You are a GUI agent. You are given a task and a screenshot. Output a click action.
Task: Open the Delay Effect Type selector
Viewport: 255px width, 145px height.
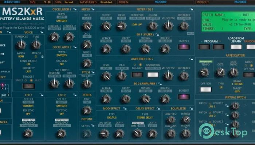pos(145,117)
